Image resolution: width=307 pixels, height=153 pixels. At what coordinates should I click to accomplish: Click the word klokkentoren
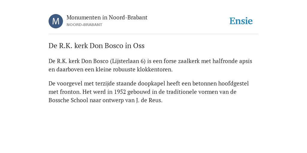[155, 70]
